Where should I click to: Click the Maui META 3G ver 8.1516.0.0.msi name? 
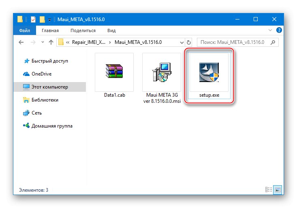pyautogui.click(x=162, y=98)
